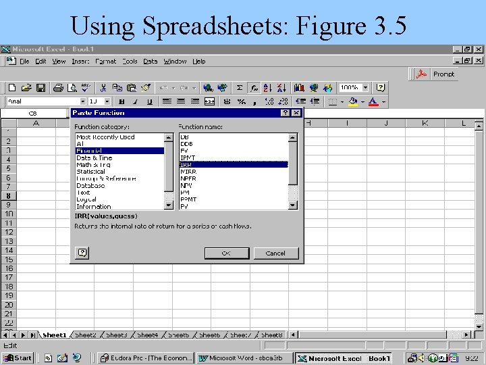Click the Open folder icon

tap(26, 88)
